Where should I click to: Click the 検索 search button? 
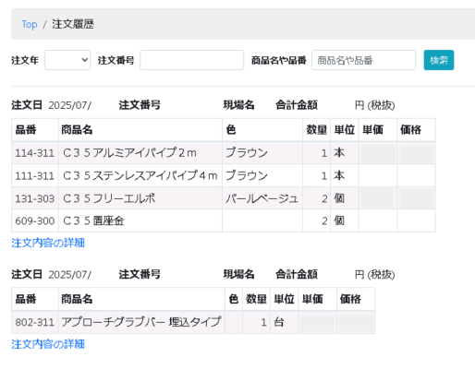439,60
